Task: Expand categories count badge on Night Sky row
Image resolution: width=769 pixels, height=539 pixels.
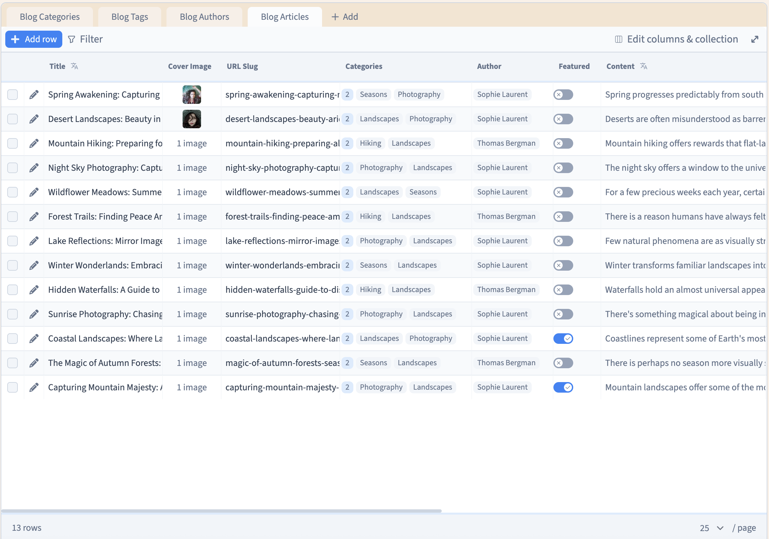Action: (347, 168)
